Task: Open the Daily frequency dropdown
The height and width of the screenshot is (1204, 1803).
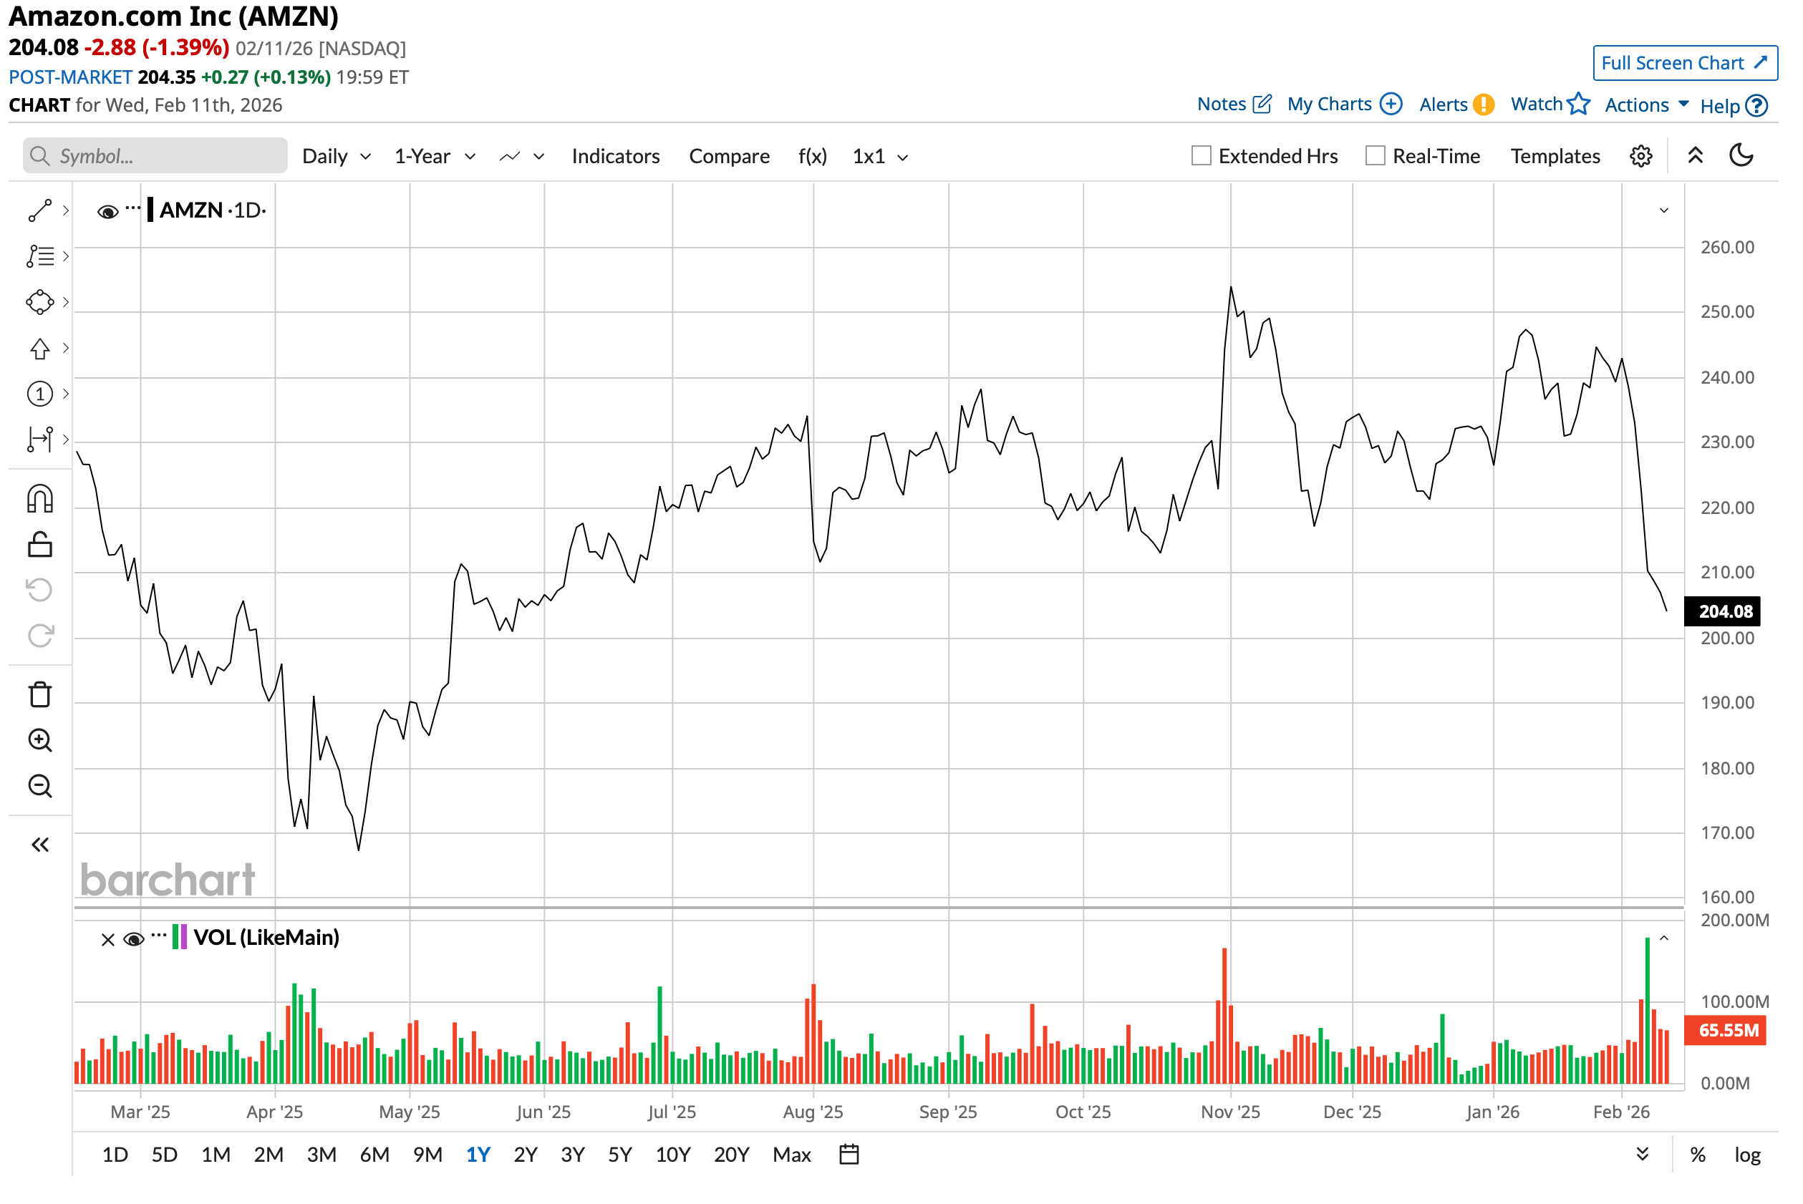Action: tap(337, 157)
